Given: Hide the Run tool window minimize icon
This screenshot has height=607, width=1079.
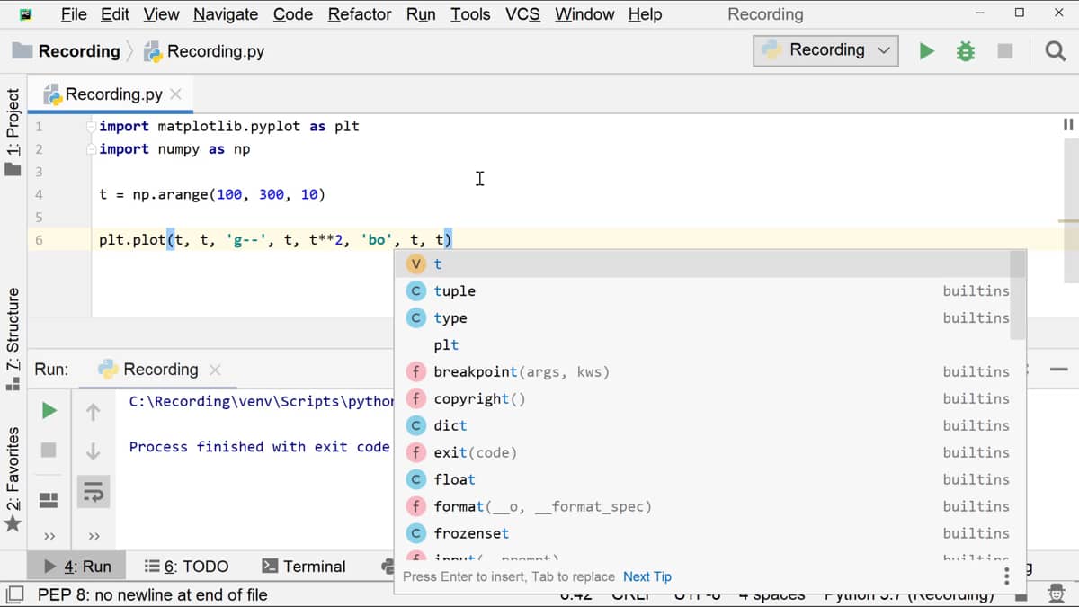Looking at the screenshot, I should click(x=1058, y=370).
